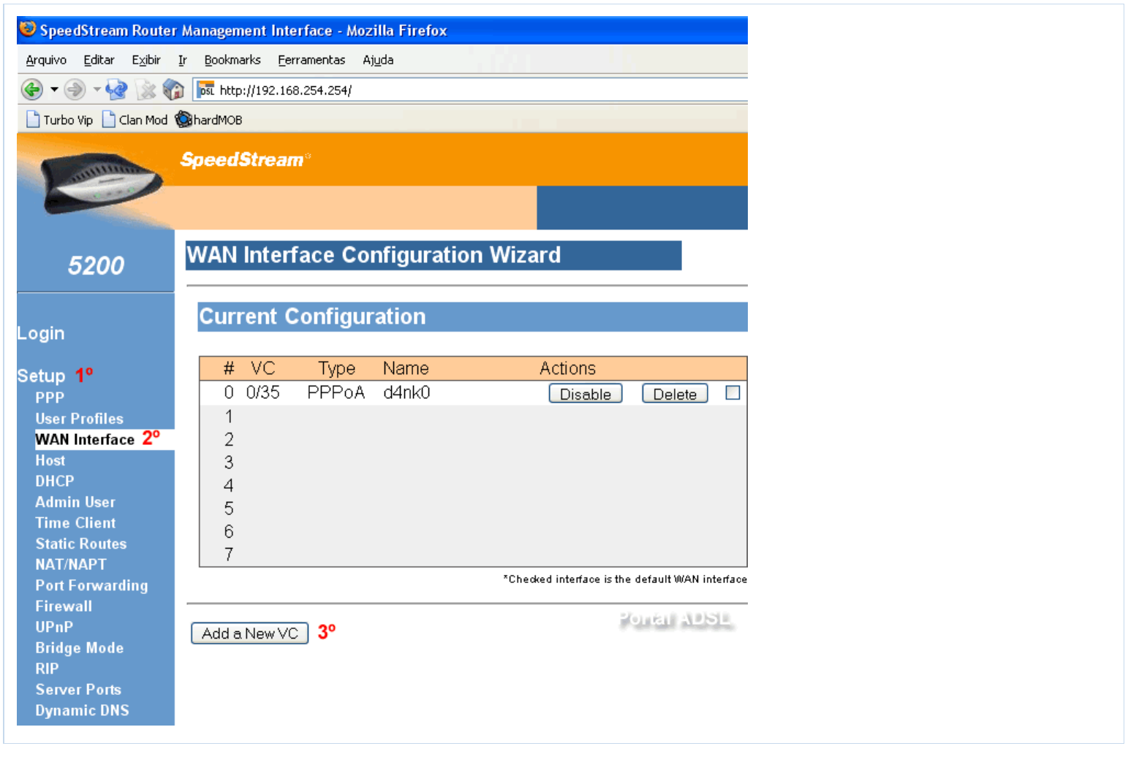Open the Exibir menu

click(x=146, y=60)
